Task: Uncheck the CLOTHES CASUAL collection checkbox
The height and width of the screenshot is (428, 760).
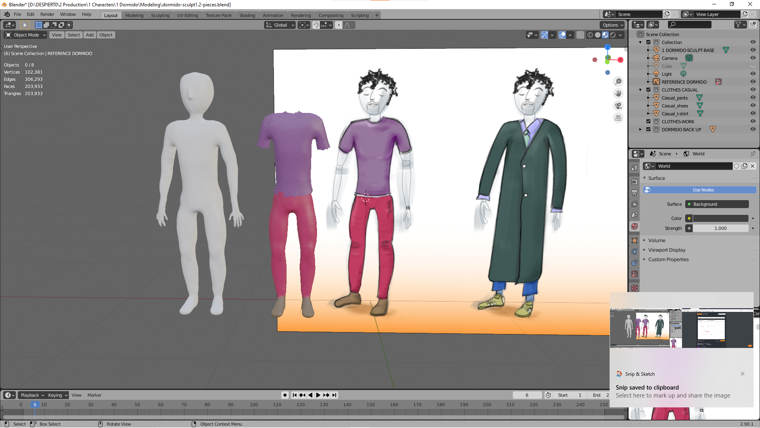Action: (x=648, y=90)
